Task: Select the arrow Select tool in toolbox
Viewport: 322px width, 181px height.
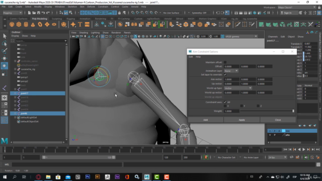Action: [x=5, y=36]
